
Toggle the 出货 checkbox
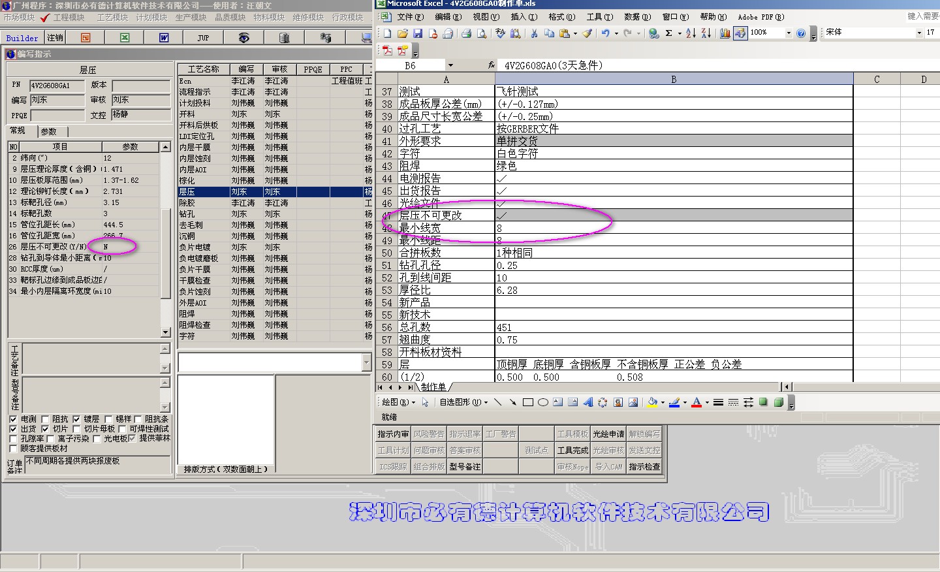(14, 429)
